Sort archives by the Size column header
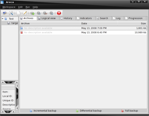149x116 pixels. point(132,24)
